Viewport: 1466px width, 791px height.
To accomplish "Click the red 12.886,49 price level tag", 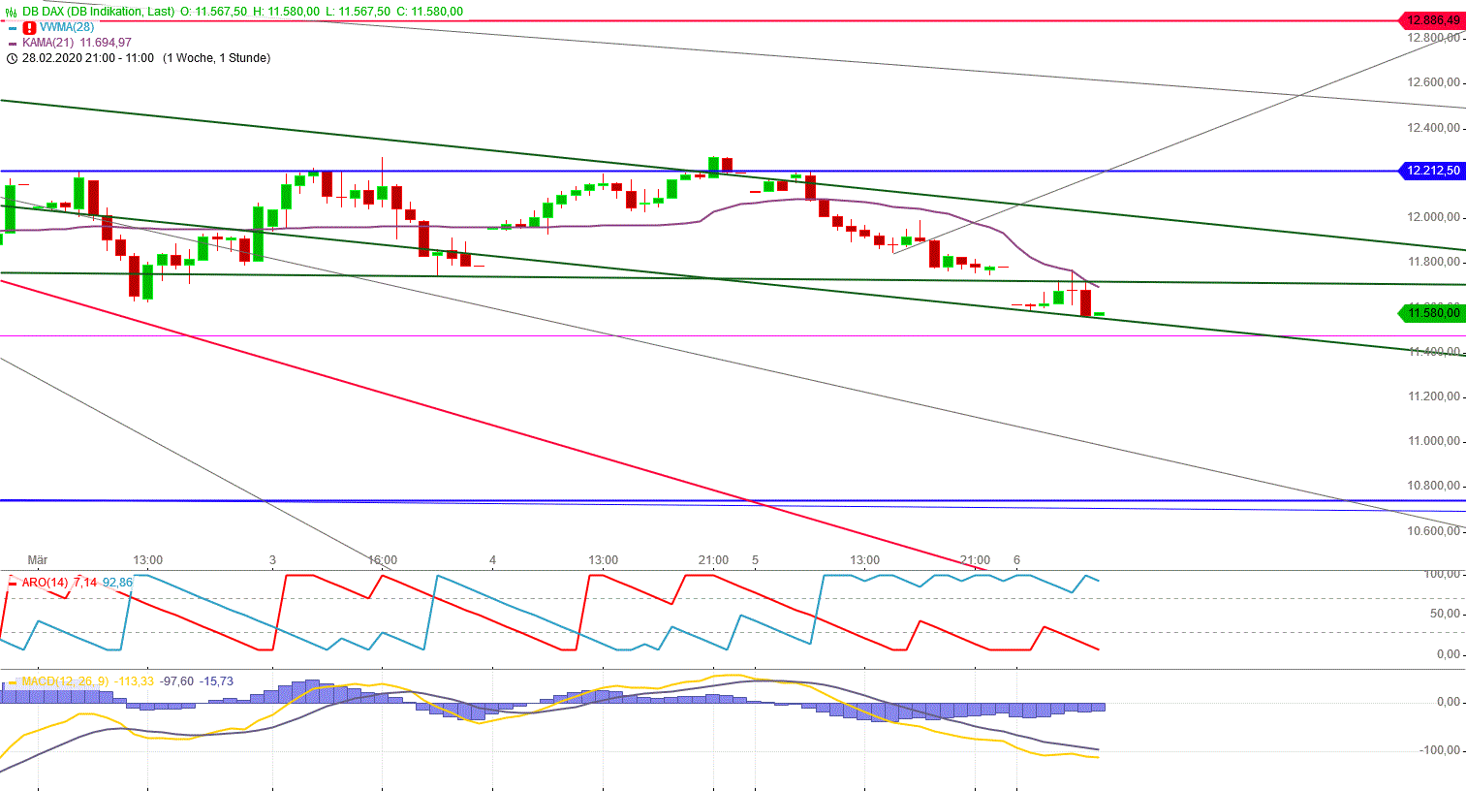I will click(1433, 20).
